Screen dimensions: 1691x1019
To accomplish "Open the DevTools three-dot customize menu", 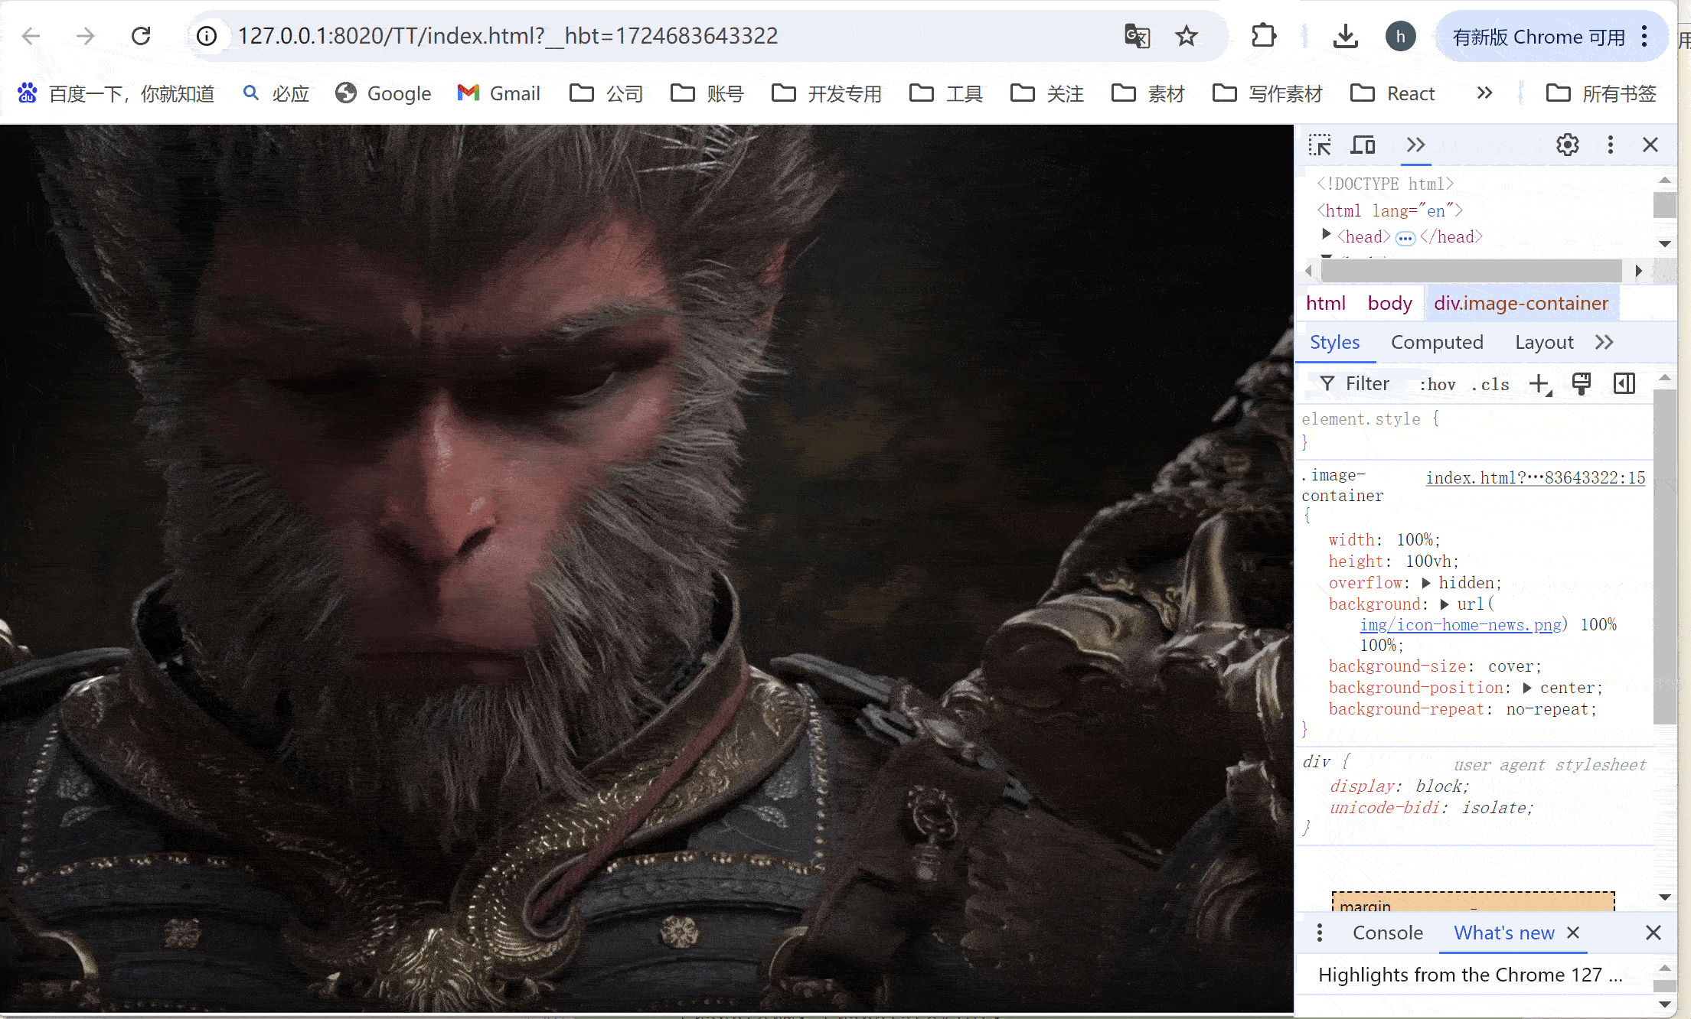I will pyautogui.click(x=1610, y=145).
